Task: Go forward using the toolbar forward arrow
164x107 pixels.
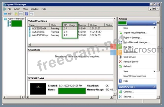Action: [10, 14]
